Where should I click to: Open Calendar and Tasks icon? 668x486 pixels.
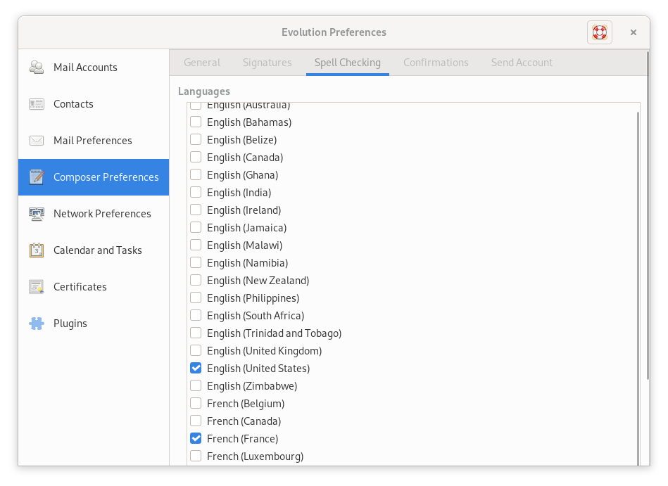pyautogui.click(x=37, y=250)
